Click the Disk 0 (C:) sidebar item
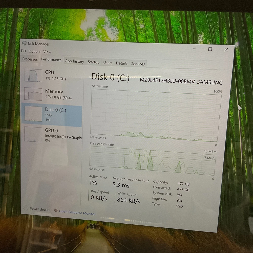Image resolution: width=253 pixels, height=253 pixels. (x=52, y=114)
